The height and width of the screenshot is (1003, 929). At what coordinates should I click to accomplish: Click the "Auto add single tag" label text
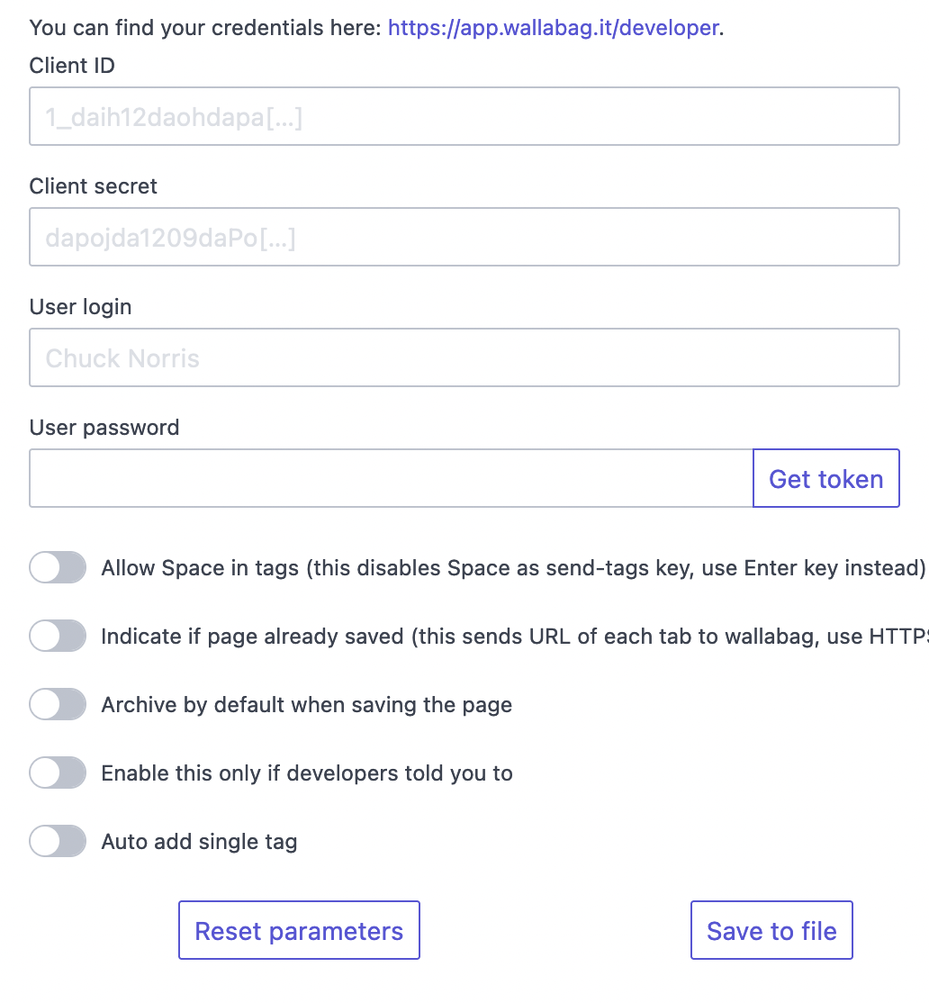pyautogui.click(x=199, y=842)
